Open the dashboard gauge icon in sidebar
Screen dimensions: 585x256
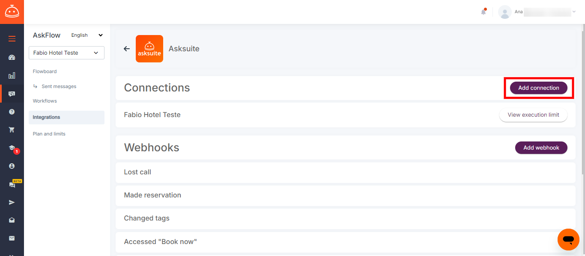click(x=12, y=57)
